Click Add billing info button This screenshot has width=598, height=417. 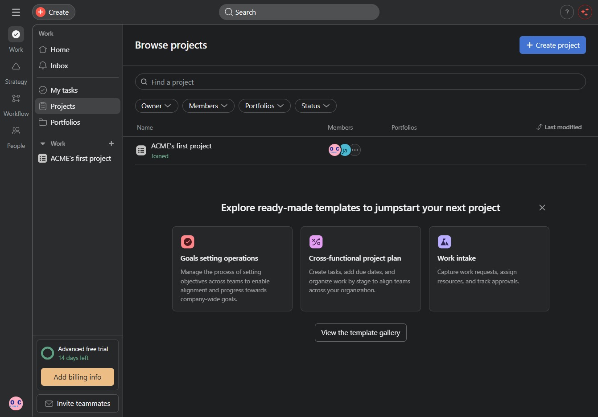[78, 377]
